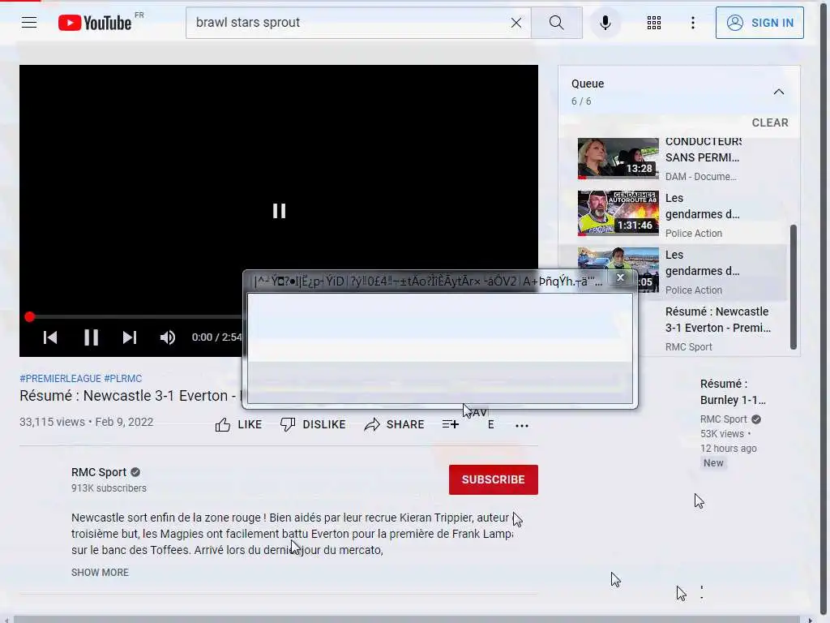Sign in to YouTube
830x623 pixels.
759,22
